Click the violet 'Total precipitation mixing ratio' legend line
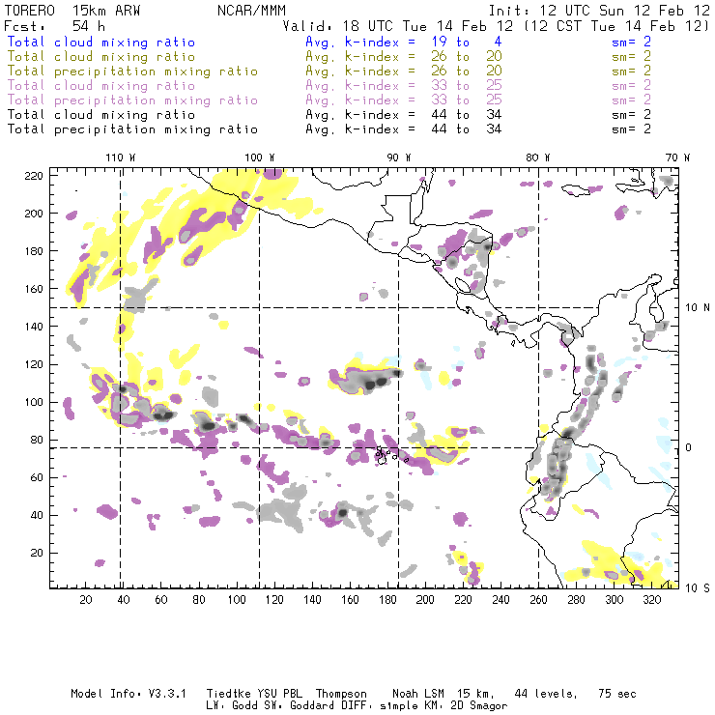 point(132,100)
